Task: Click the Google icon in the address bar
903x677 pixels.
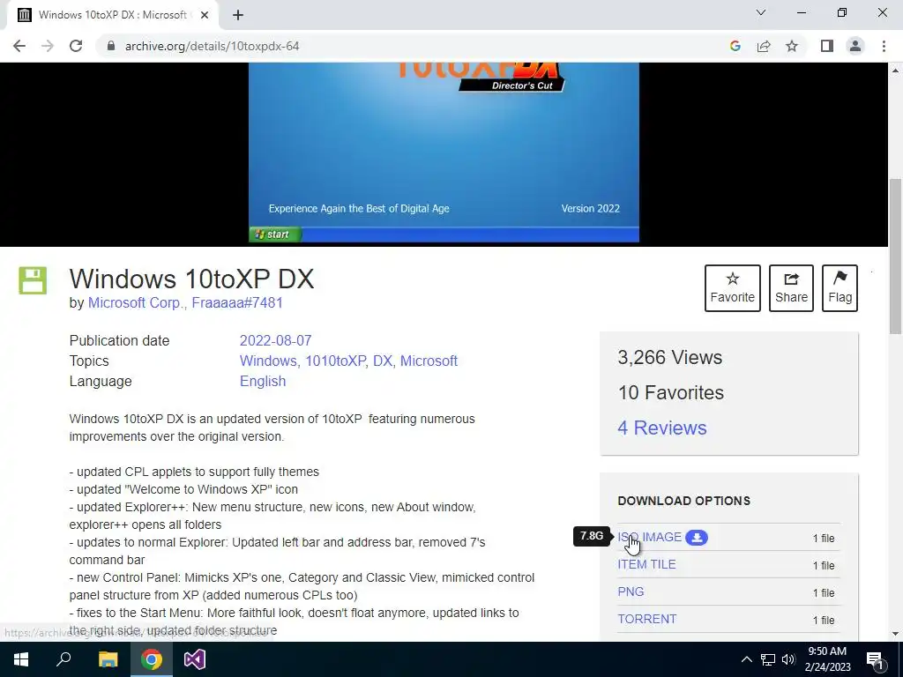Action: pos(735,46)
